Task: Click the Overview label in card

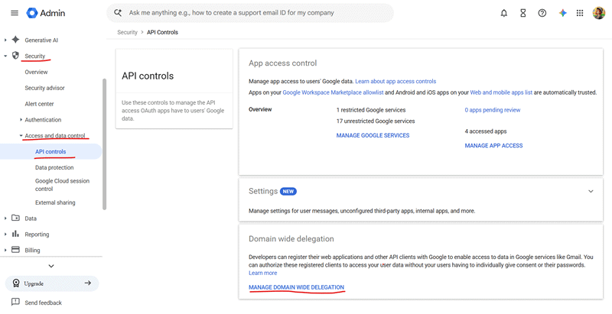Action: pyautogui.click(x=260, y=109)
